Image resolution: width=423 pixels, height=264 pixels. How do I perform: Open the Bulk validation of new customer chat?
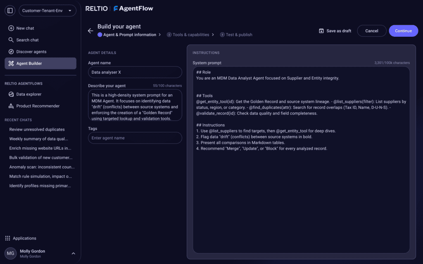[41, 158]
